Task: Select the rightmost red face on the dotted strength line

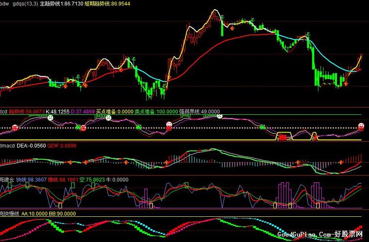Action: [361, 126]
